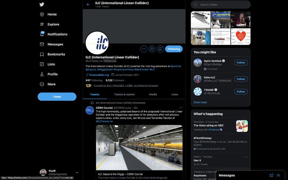
Task: Compose new message icon in Messages drawer
Action: tap(271, 175)
